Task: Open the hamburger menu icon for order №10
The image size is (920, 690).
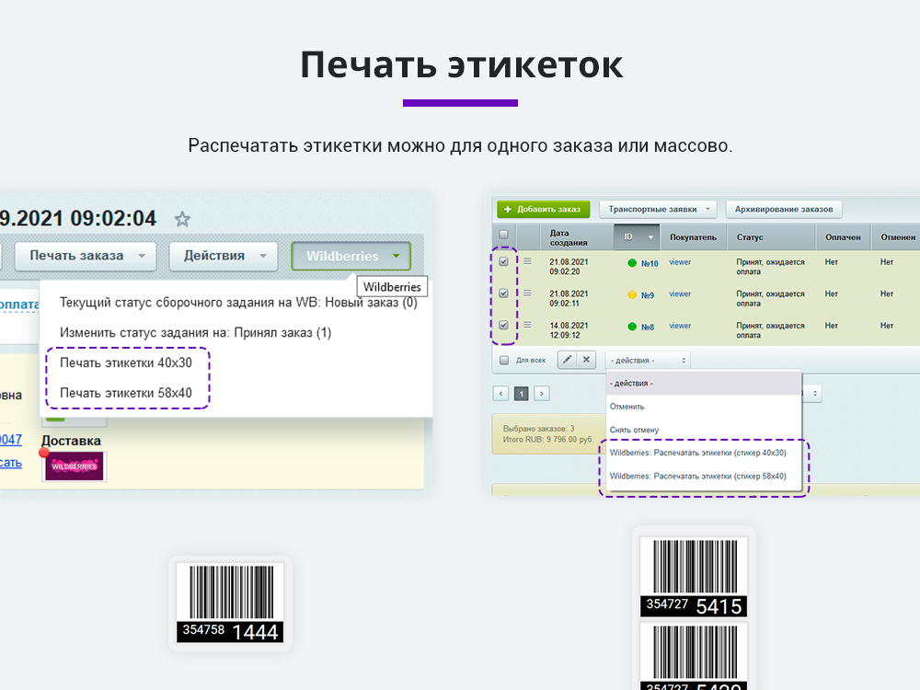Action: 529,262
